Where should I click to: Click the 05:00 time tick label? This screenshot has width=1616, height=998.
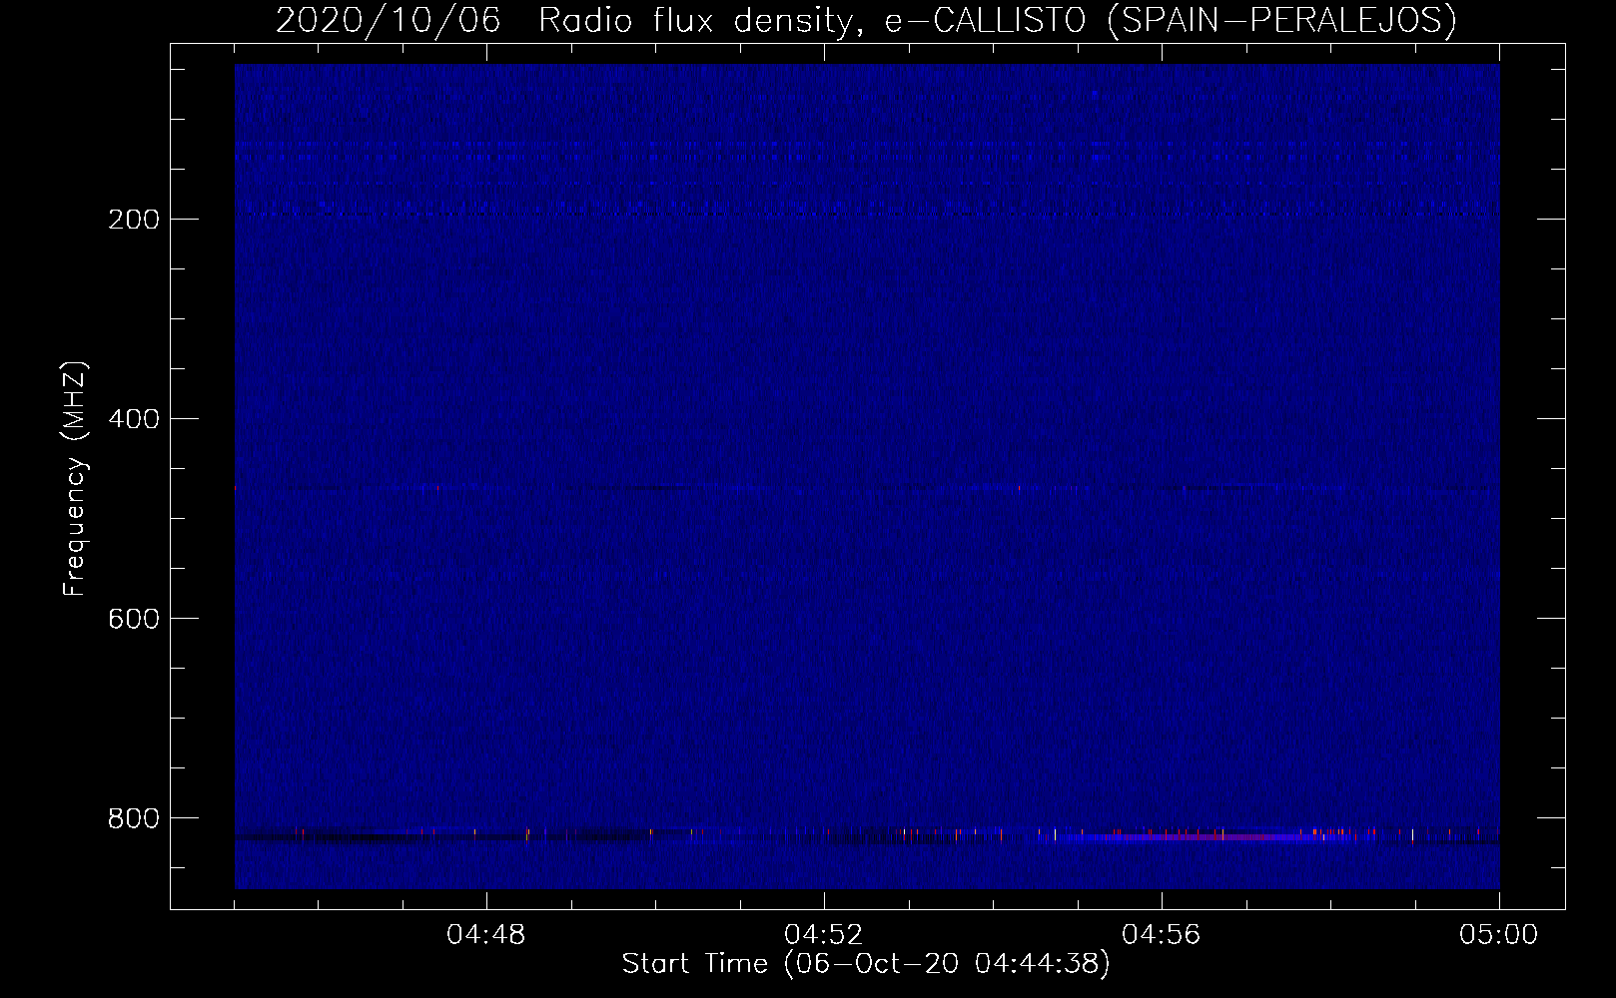click(1499, 935)
